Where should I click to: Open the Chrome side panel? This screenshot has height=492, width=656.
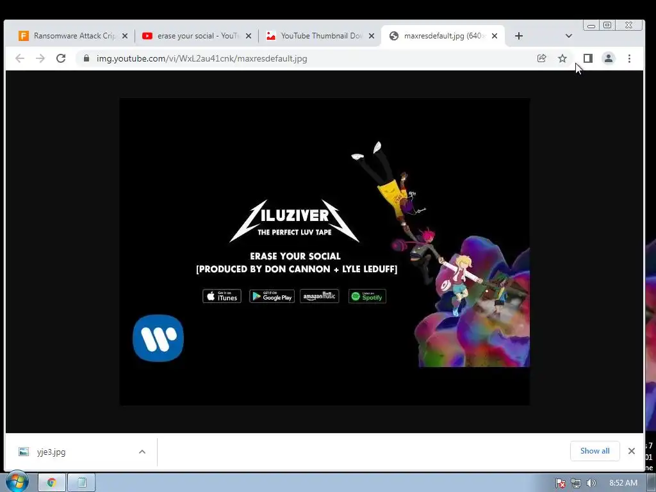[x=588, y=58]
